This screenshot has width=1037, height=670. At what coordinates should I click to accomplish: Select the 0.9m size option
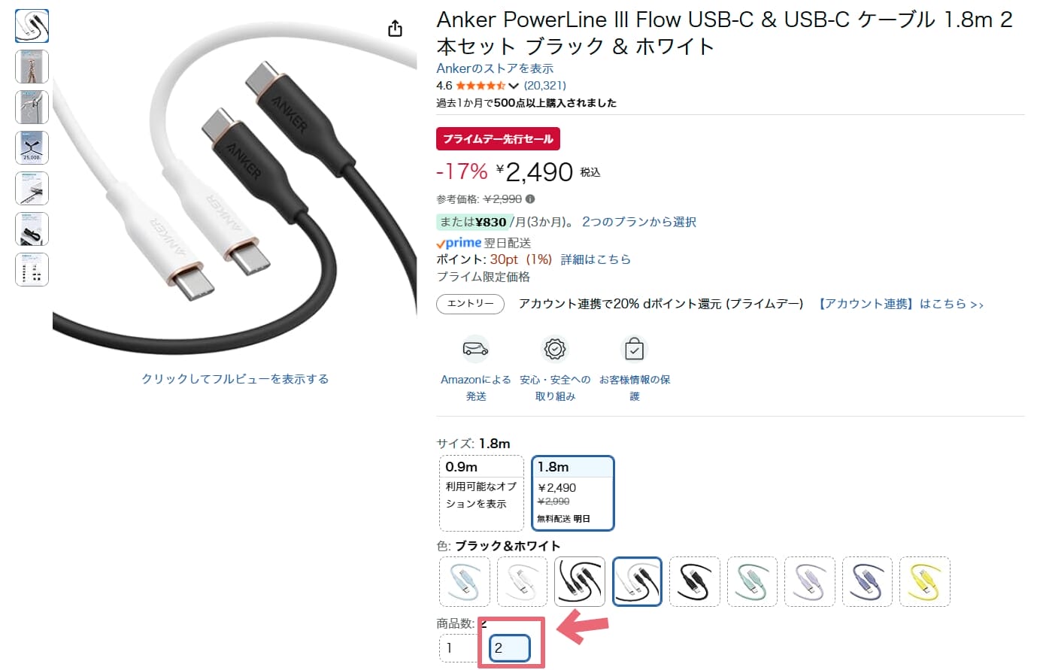(x=481, y=493)
